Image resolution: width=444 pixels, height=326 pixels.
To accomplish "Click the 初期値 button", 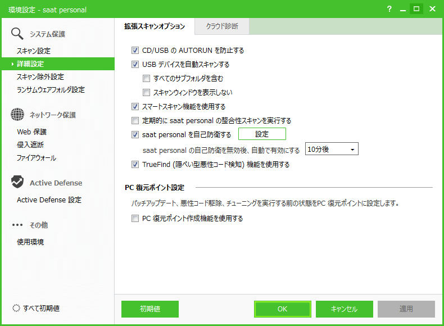I will [150, 309].
